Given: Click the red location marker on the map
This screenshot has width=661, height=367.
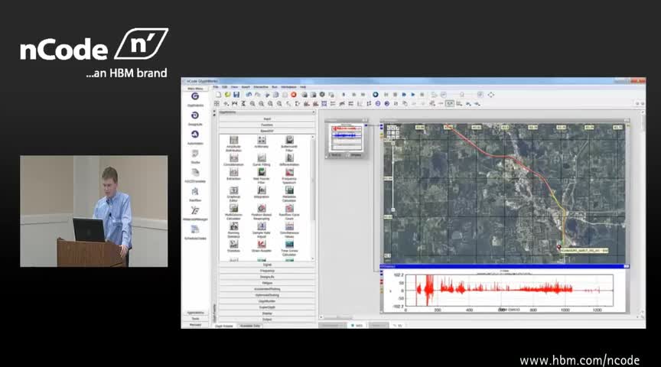Looking at the screenshot, I should click(x=559, y=247).
